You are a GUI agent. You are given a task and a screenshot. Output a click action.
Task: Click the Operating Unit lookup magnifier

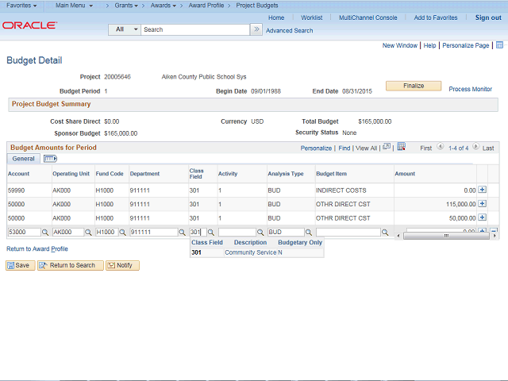89,233
